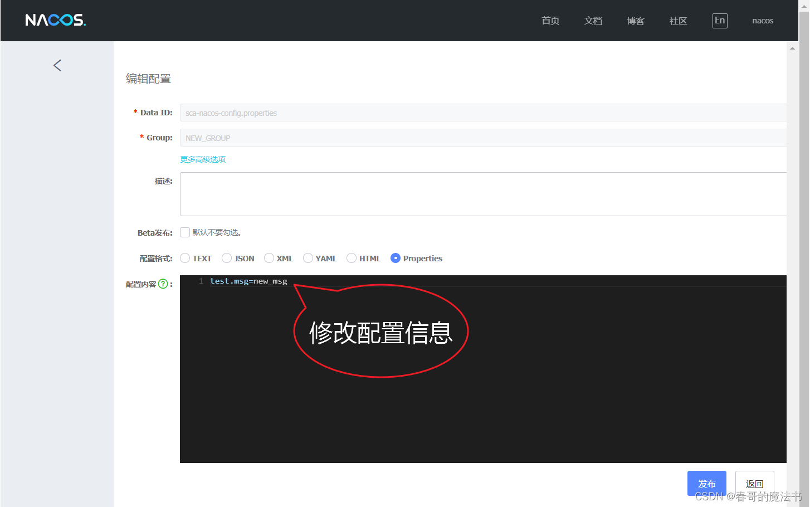
Task: Click the NACOS logo in the header
Action: click(x=55, y=20)
